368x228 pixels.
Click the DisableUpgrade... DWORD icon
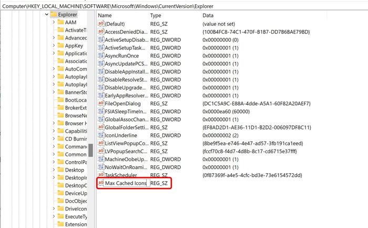(x=101, y=88)
